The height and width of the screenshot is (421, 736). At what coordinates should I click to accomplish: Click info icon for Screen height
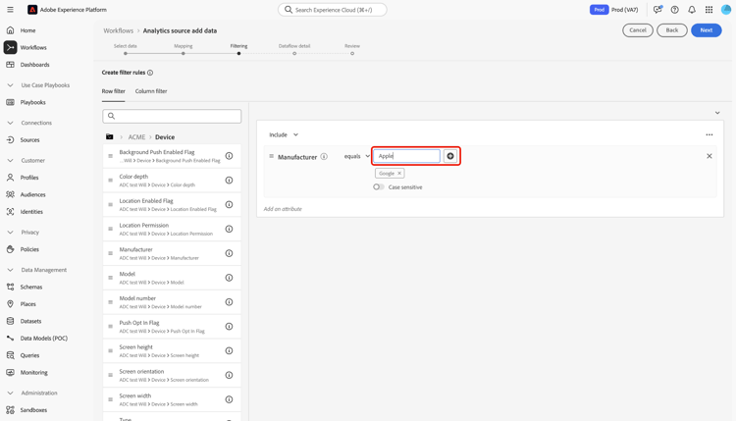tap(229, 351)
